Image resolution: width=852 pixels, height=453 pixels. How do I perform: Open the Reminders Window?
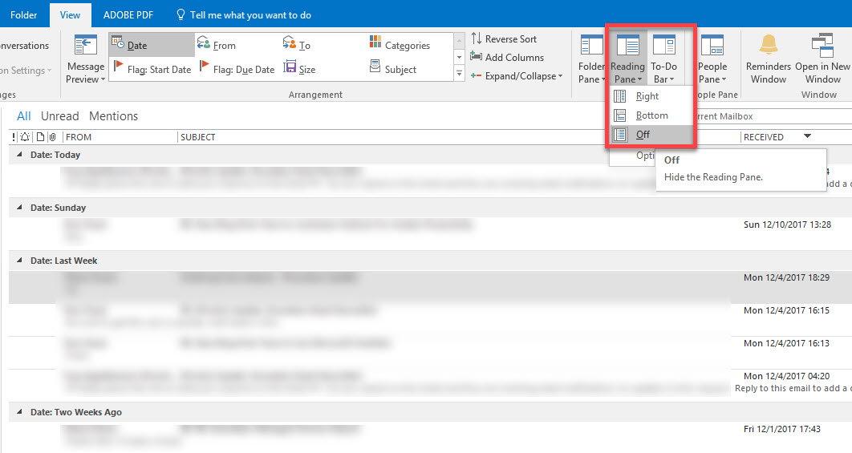(768, 60)
